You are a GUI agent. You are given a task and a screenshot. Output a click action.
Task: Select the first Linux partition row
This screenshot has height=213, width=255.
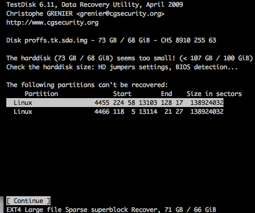(115, 103)
